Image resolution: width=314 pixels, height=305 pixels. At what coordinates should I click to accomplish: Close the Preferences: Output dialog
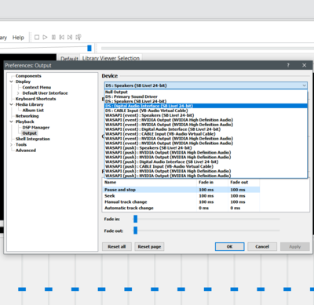click(x=305, y=65)
